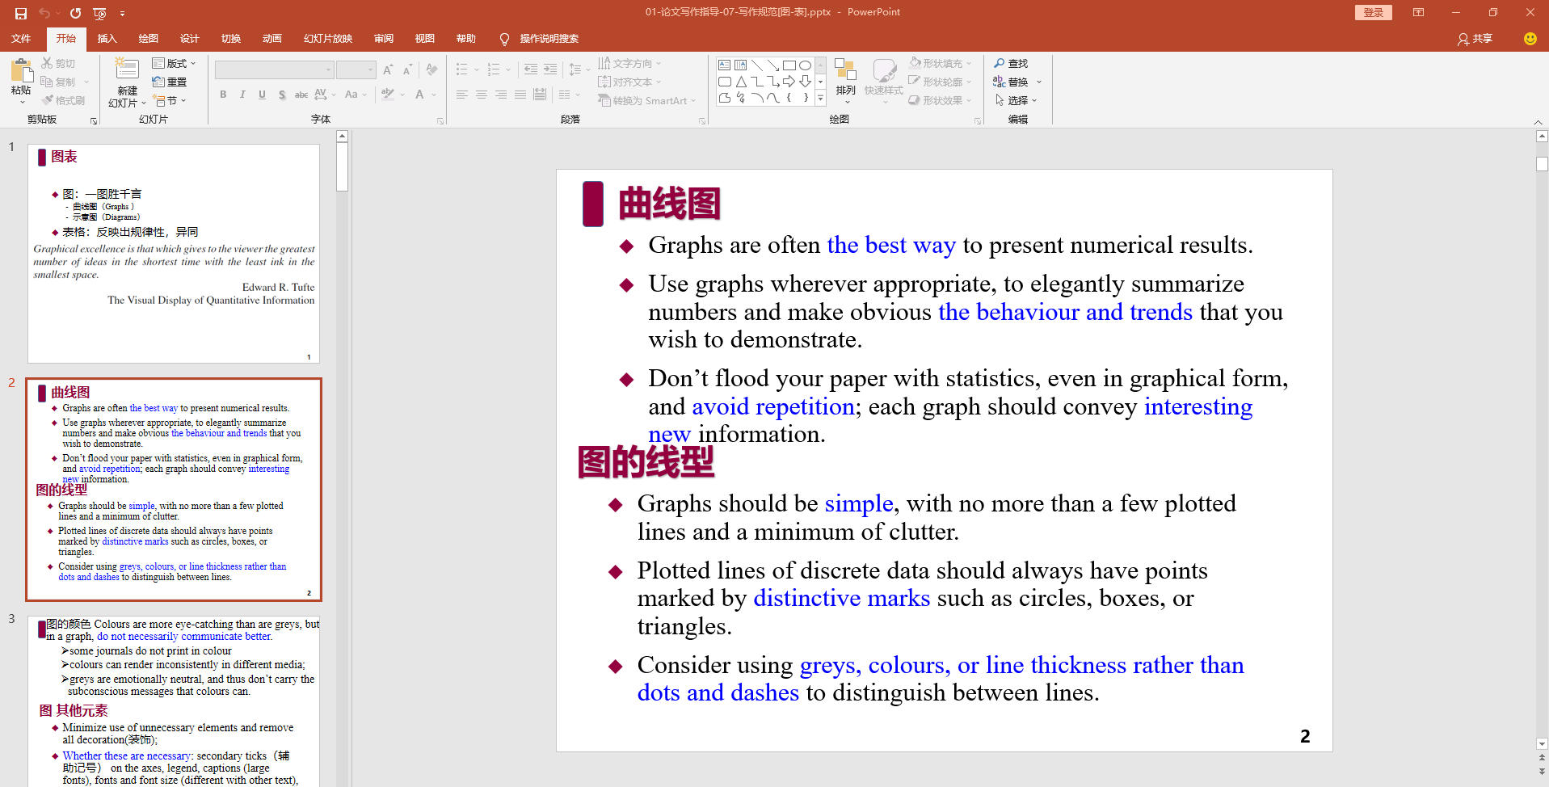The image size is (1549, 787).
Task: Click the New Slide (新建幻灯片) icon
Action: (x=127, y=69)
